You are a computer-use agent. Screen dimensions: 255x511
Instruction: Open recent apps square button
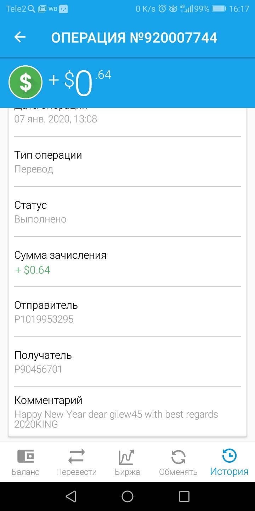coord(184,496)
